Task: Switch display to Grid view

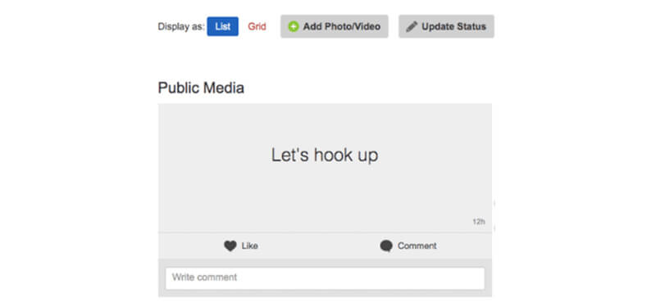Action: (257, 26)
